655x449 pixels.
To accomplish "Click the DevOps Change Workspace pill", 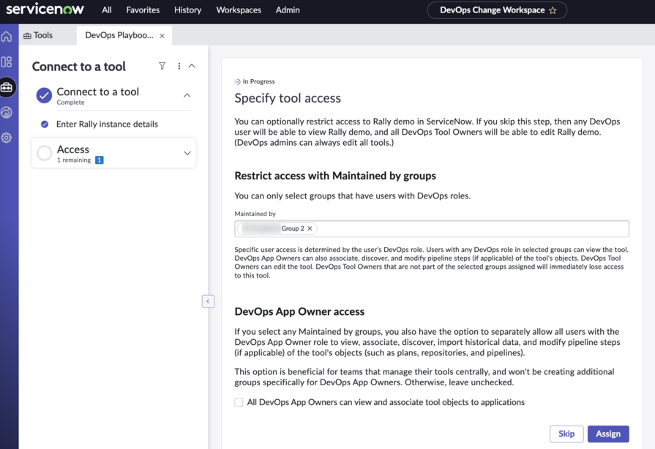I will click(497, 10).
